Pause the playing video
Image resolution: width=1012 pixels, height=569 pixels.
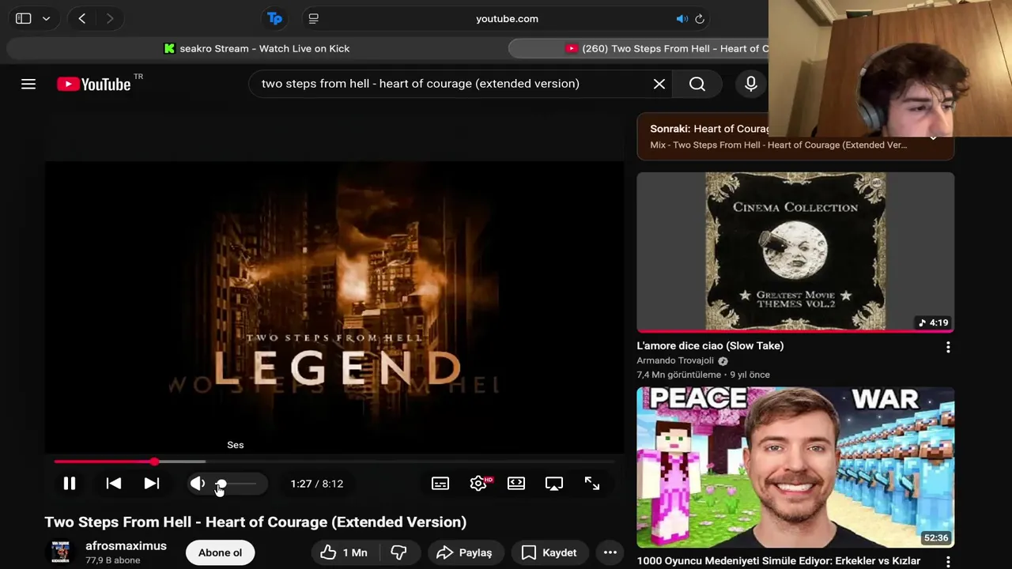[x=70, y=484]
